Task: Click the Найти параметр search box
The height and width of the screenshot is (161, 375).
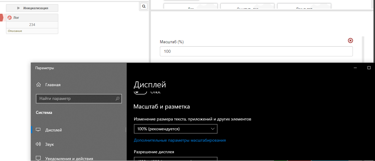Action: click(79, 98)
